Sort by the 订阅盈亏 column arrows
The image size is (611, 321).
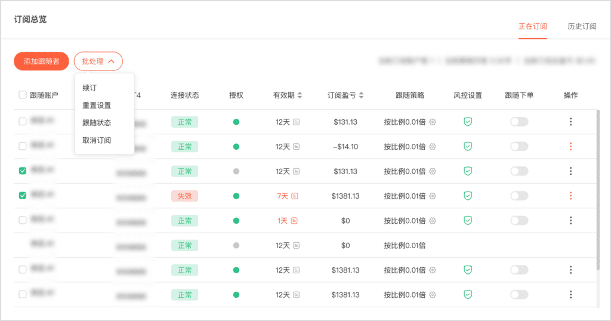point(361,95)
